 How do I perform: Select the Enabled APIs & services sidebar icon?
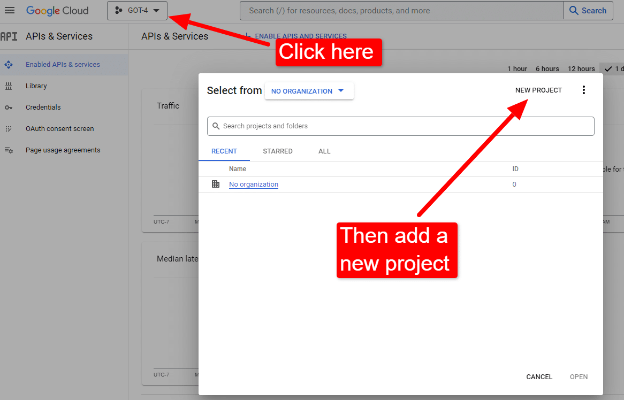point(9,64)
